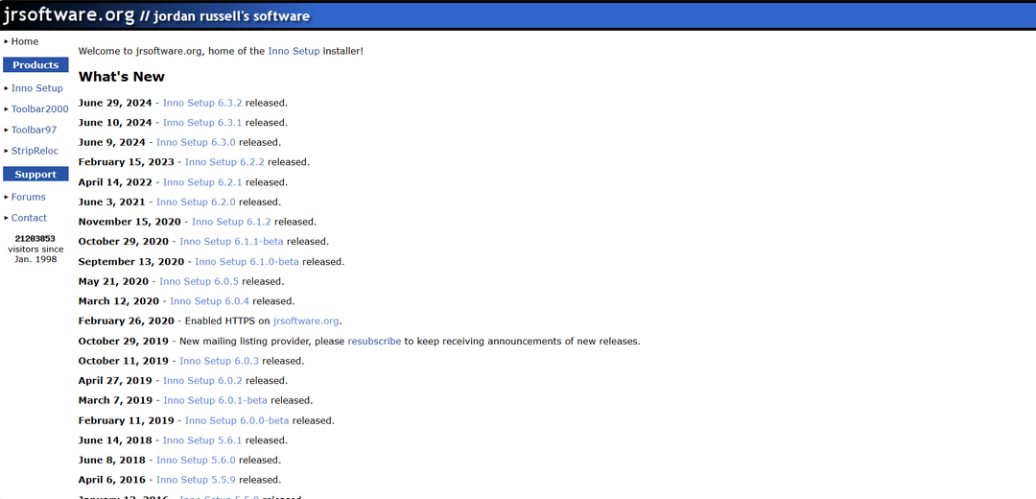Open the Inno Setup 6.0.0-beta link
The image size is (1036, 499).
pyautogui.click(x=237, y=420)
